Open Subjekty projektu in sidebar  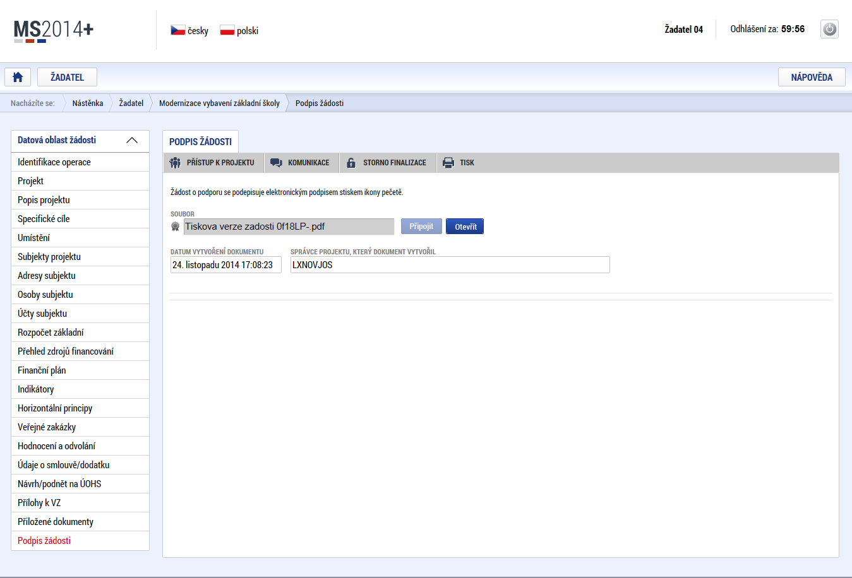pyautogui.click(x=80, y=257)
